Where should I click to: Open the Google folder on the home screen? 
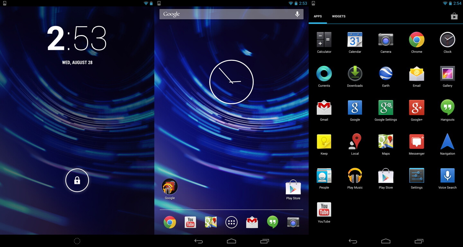pyautogui.click(x=170, y=187)
